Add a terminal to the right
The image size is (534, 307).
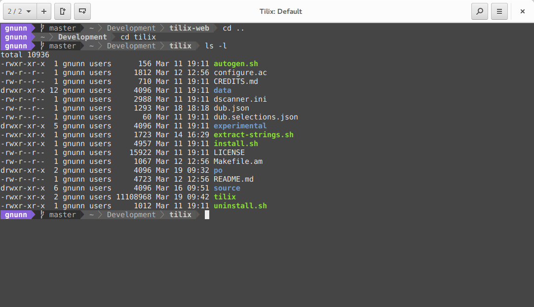point(63,11)
